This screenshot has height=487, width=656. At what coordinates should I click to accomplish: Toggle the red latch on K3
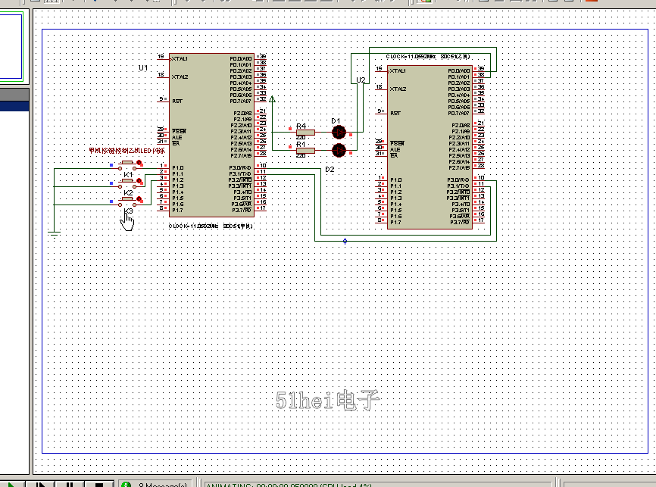point(139,199)
